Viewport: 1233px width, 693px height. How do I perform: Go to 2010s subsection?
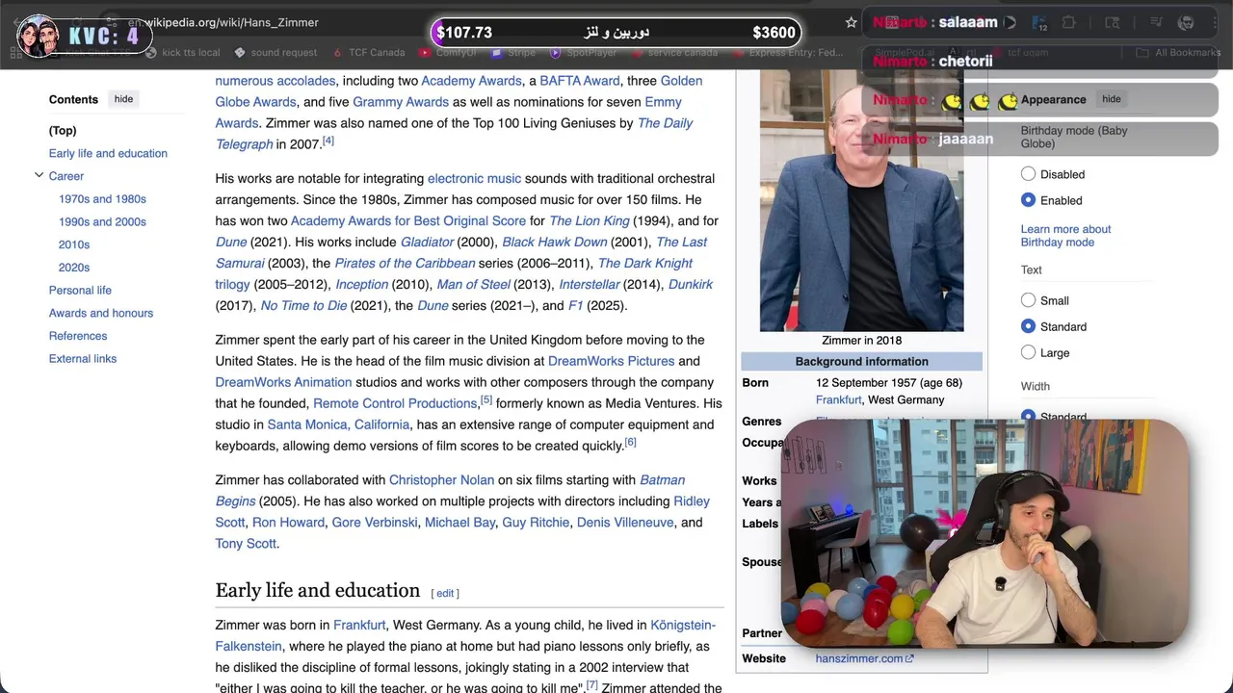click(x=74, y=244)
